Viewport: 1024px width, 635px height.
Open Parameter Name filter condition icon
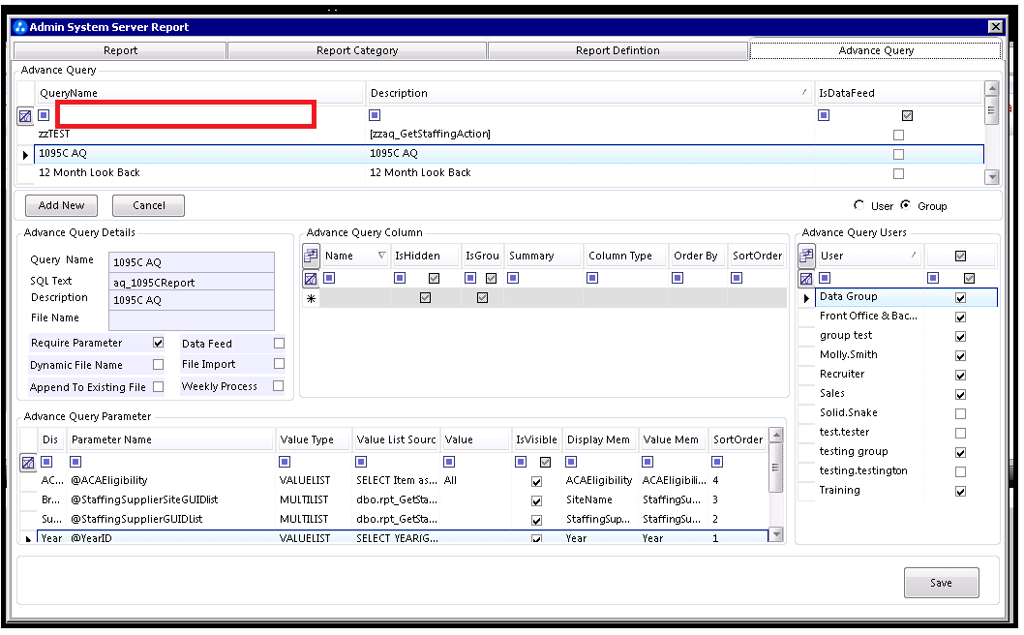click(x=75, y=462)
